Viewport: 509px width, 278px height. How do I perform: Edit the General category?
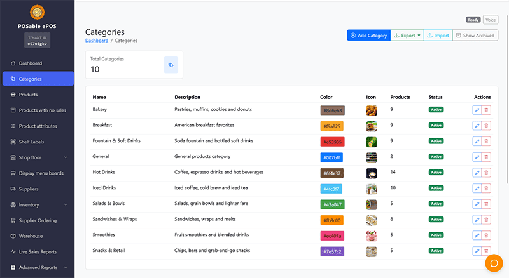(477, 157)
